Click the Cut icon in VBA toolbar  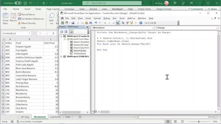pos(78,23)
